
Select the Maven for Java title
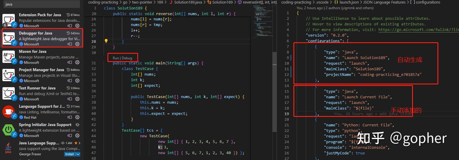(32, 51)
